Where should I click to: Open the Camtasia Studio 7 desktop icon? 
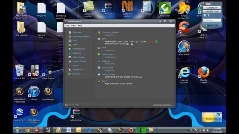click(89, 9)
